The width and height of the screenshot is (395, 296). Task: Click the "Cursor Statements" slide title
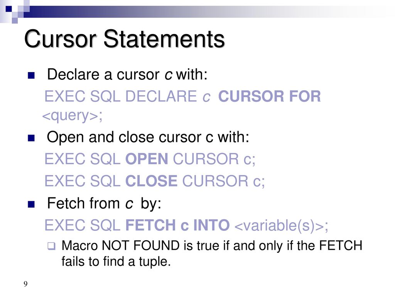[125, 39]
